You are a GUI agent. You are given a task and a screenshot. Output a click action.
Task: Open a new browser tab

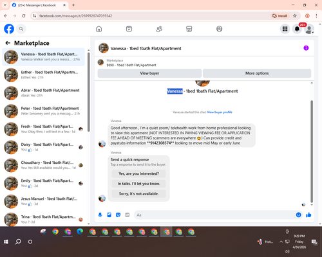(x=73, y=5)
